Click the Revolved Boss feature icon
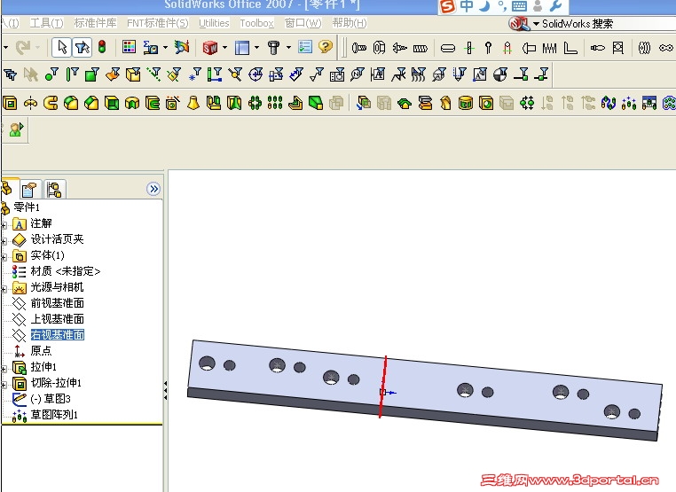The width and height of the screenshot is (676, 492). coord(31,104)
